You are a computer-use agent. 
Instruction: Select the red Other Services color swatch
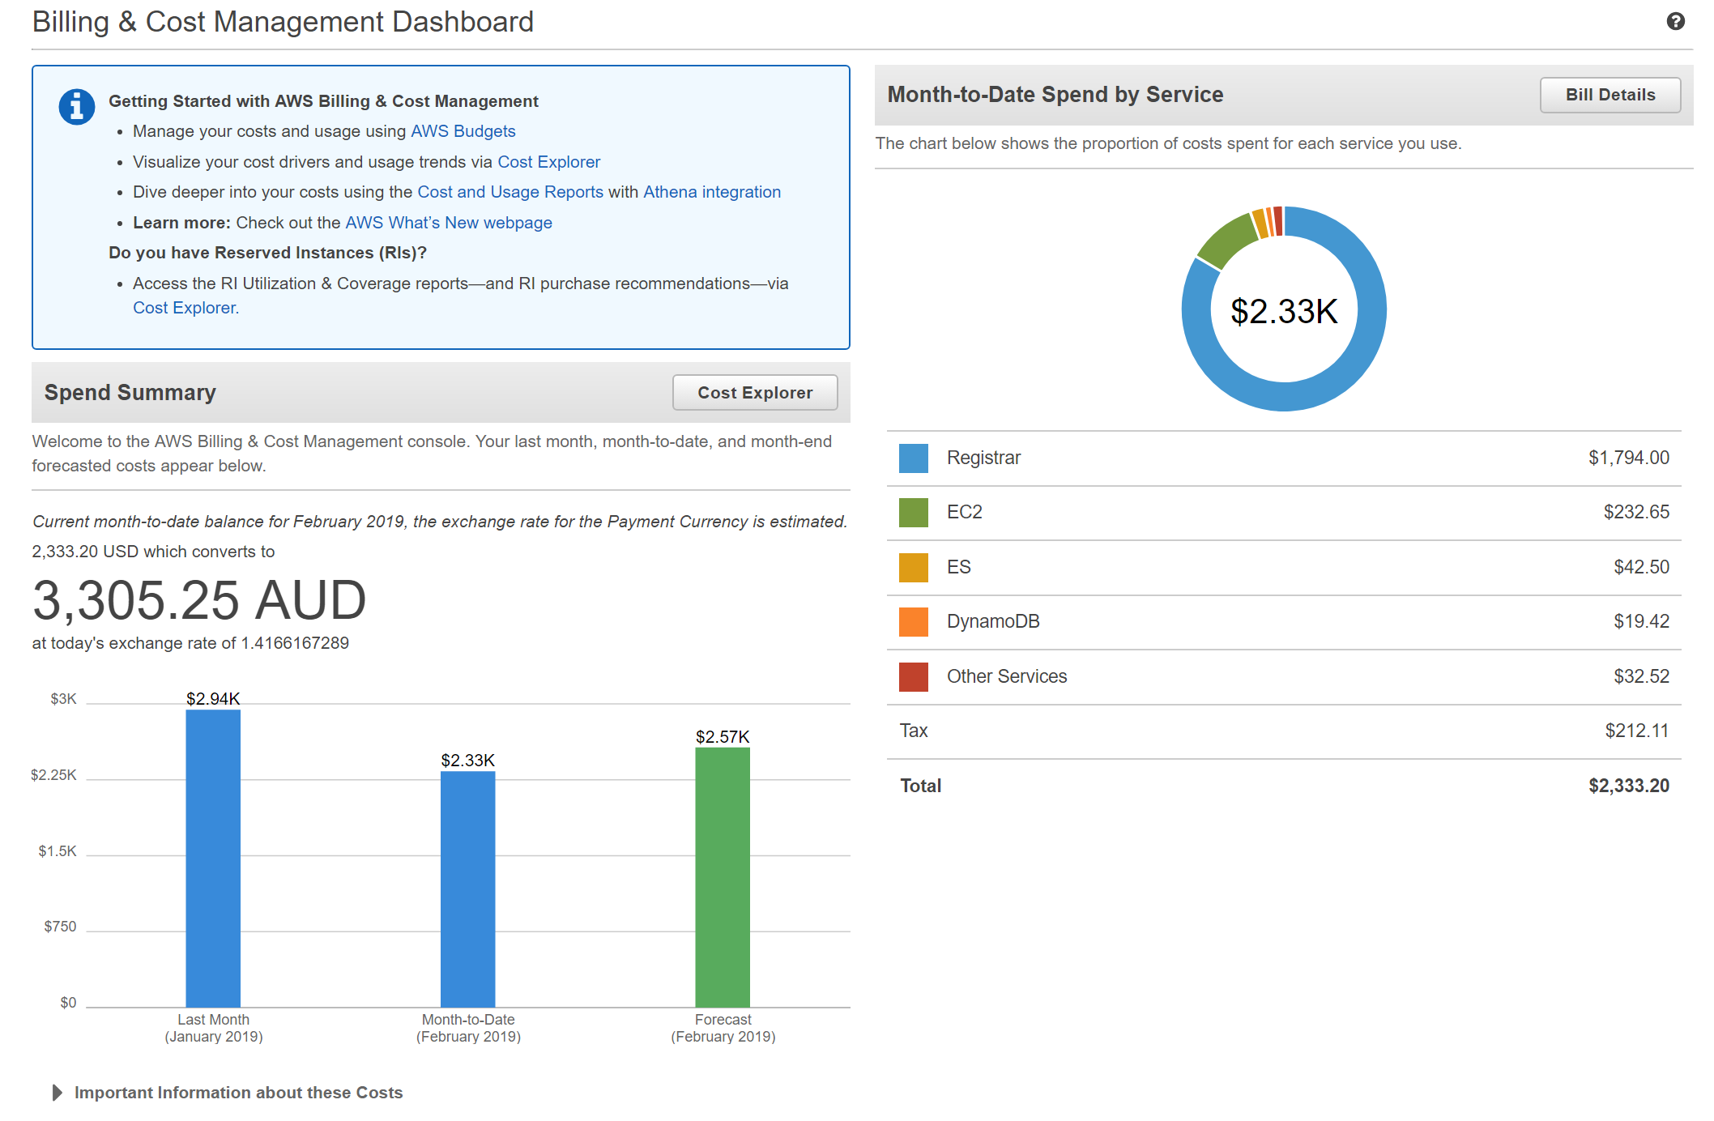(913, 677)
